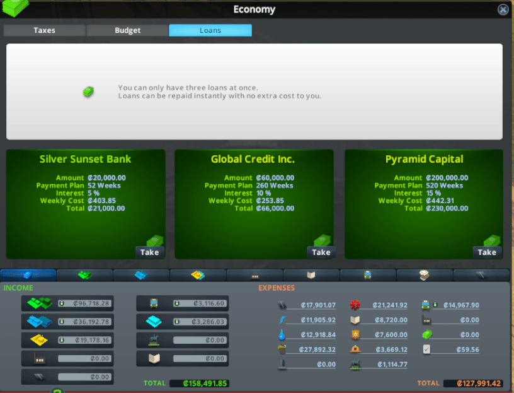Click the green residential income icon
This screenshot has height=393, width=514.
(x=40, y=303)
